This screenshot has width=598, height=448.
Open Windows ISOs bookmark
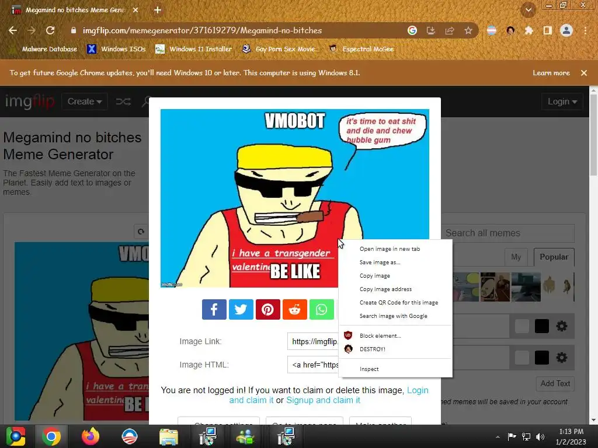[116, 49]
